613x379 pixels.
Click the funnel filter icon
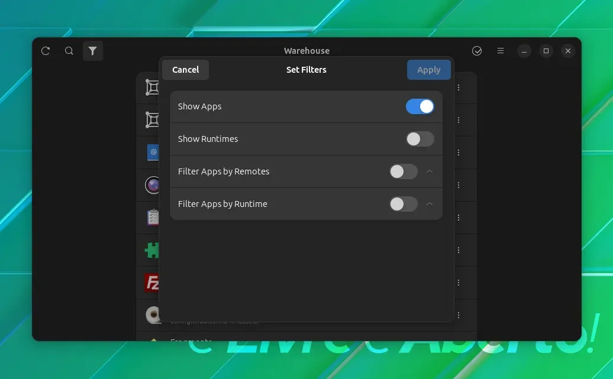(93, 51)
